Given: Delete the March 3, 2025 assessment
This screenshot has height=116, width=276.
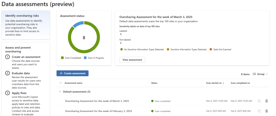Looking at the screenshot, I should [267, 101].
